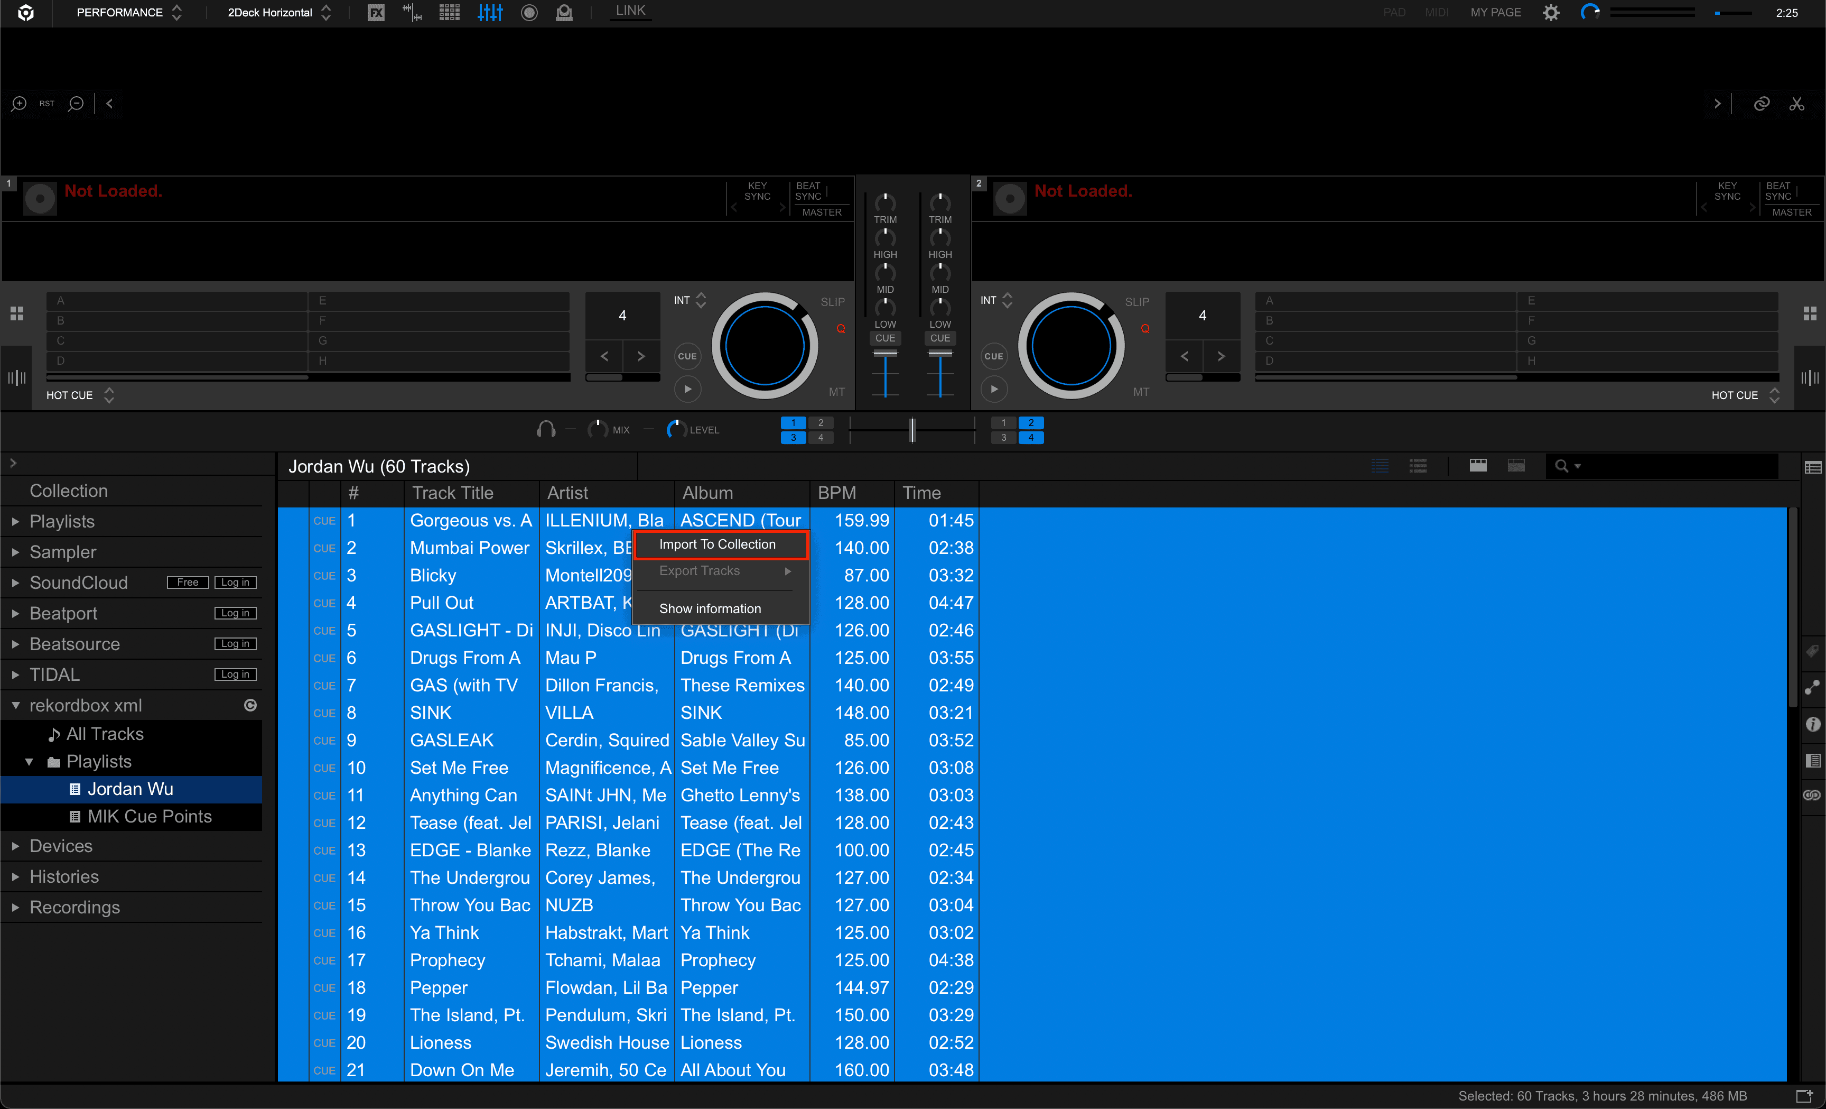The image size is (1826, 1109).
Task: Toggle LINK mode
Action: click(631, 11)
